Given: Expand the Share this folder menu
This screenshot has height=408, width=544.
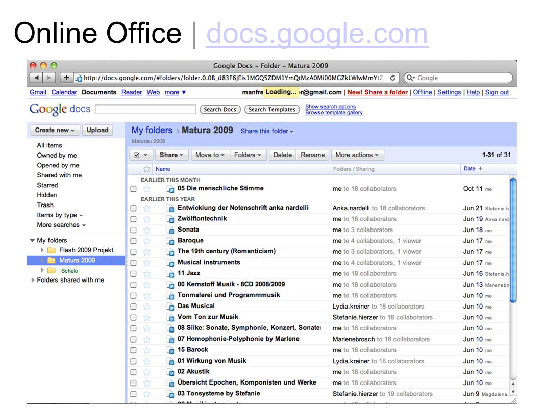Looking at the screenshot, I should [267, 131].
